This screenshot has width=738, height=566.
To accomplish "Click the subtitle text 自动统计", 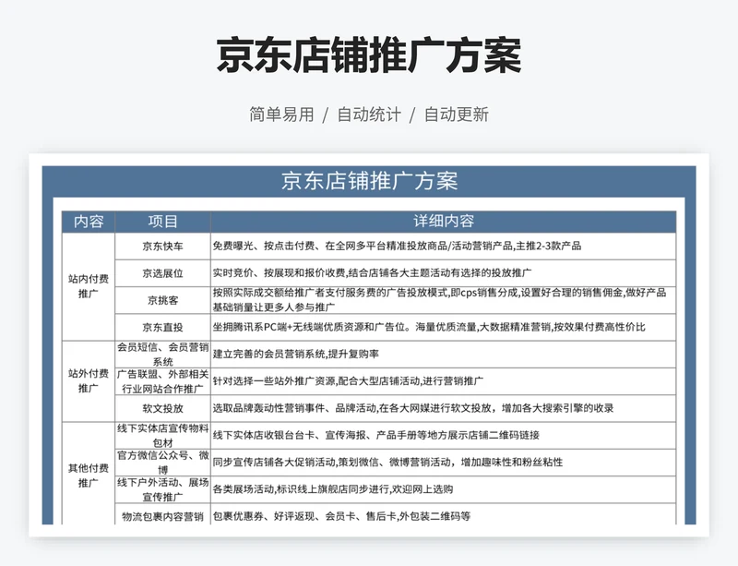I will point(369,114).
